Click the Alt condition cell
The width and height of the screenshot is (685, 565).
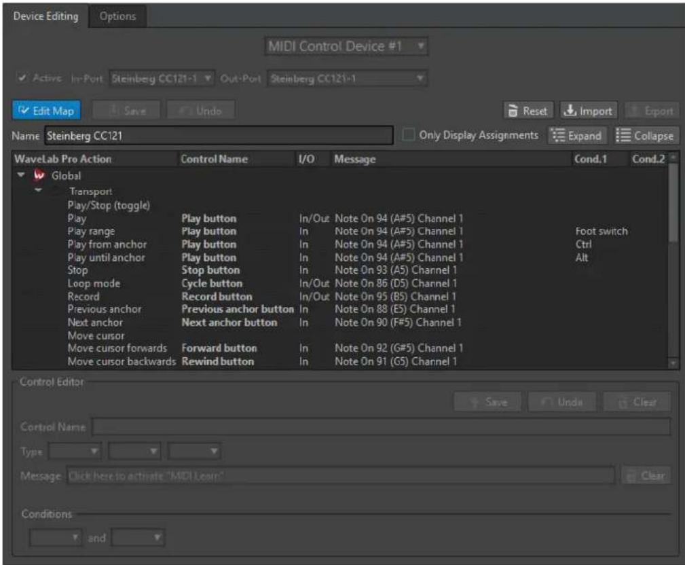[582, 257]
